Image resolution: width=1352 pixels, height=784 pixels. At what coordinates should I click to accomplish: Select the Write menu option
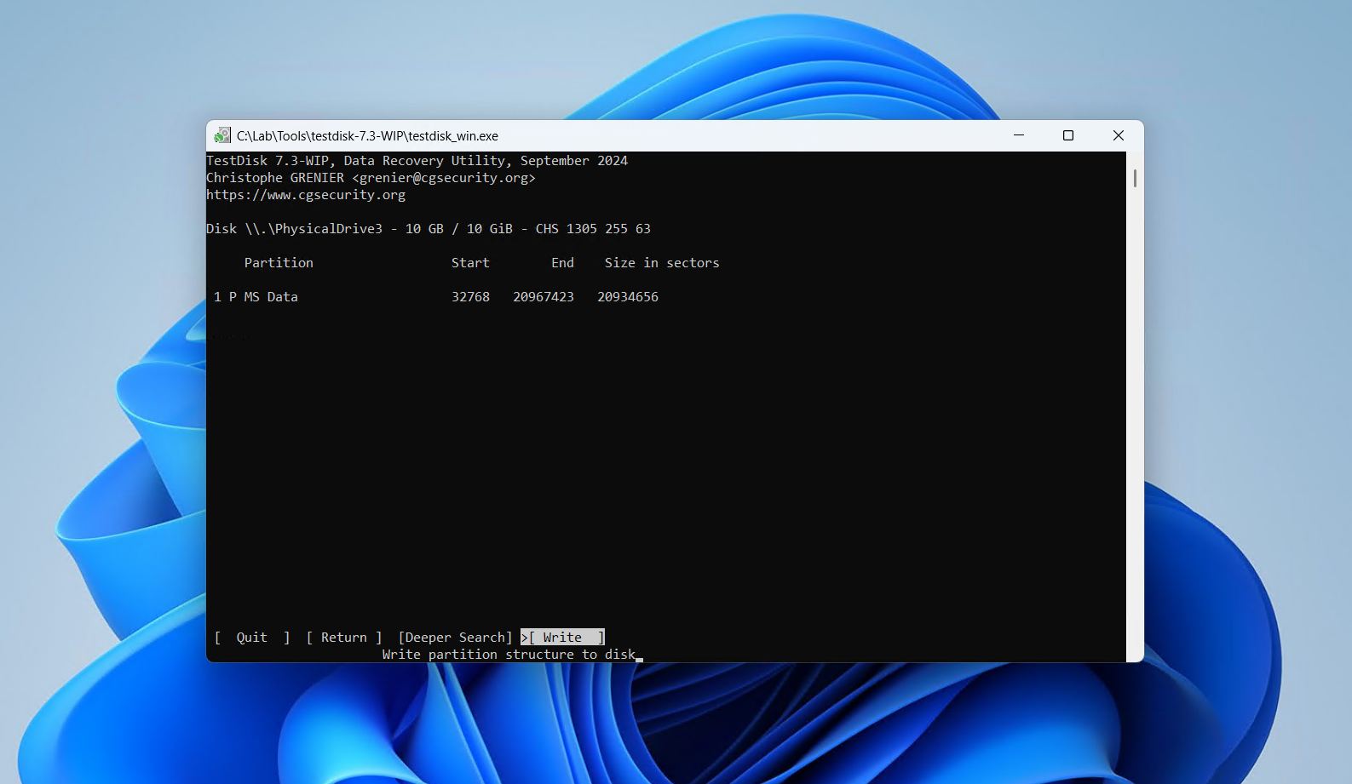coord(563,637)
